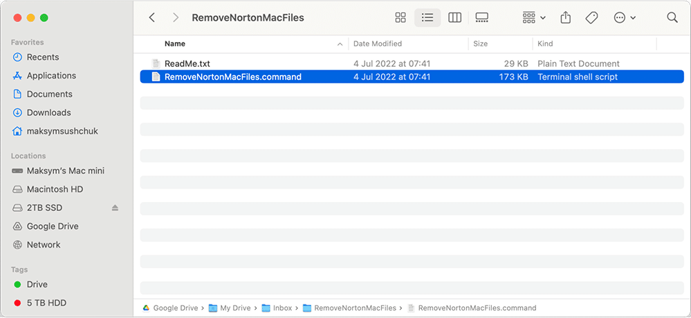Open the maksymsushchuk home folder
The height and width of the screenshot is (318, 691).
(x=62, y=131)
